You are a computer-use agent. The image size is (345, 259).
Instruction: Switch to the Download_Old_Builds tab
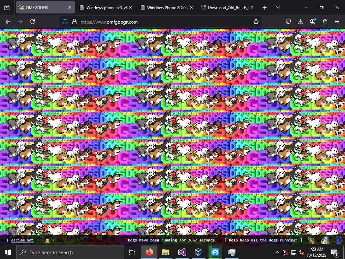227,7
